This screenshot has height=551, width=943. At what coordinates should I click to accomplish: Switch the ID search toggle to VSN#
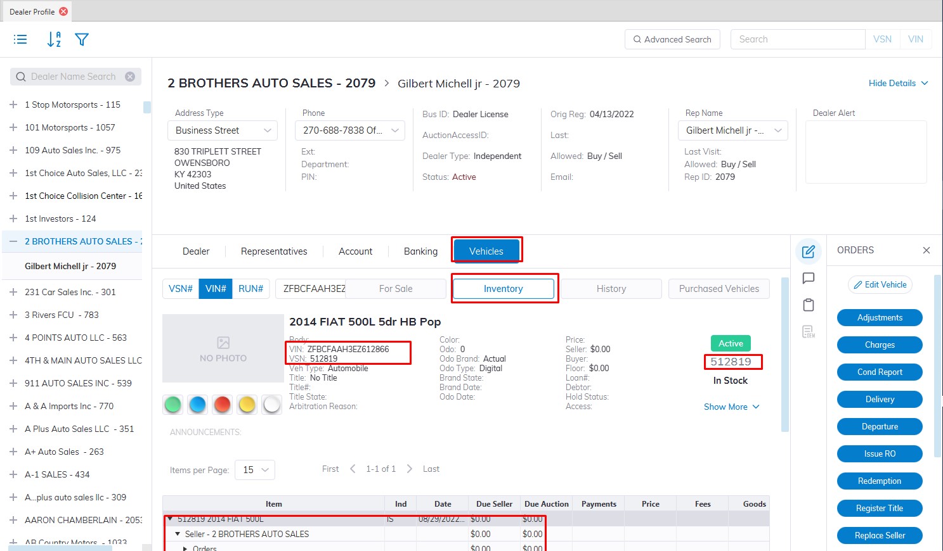pos(180,289)
